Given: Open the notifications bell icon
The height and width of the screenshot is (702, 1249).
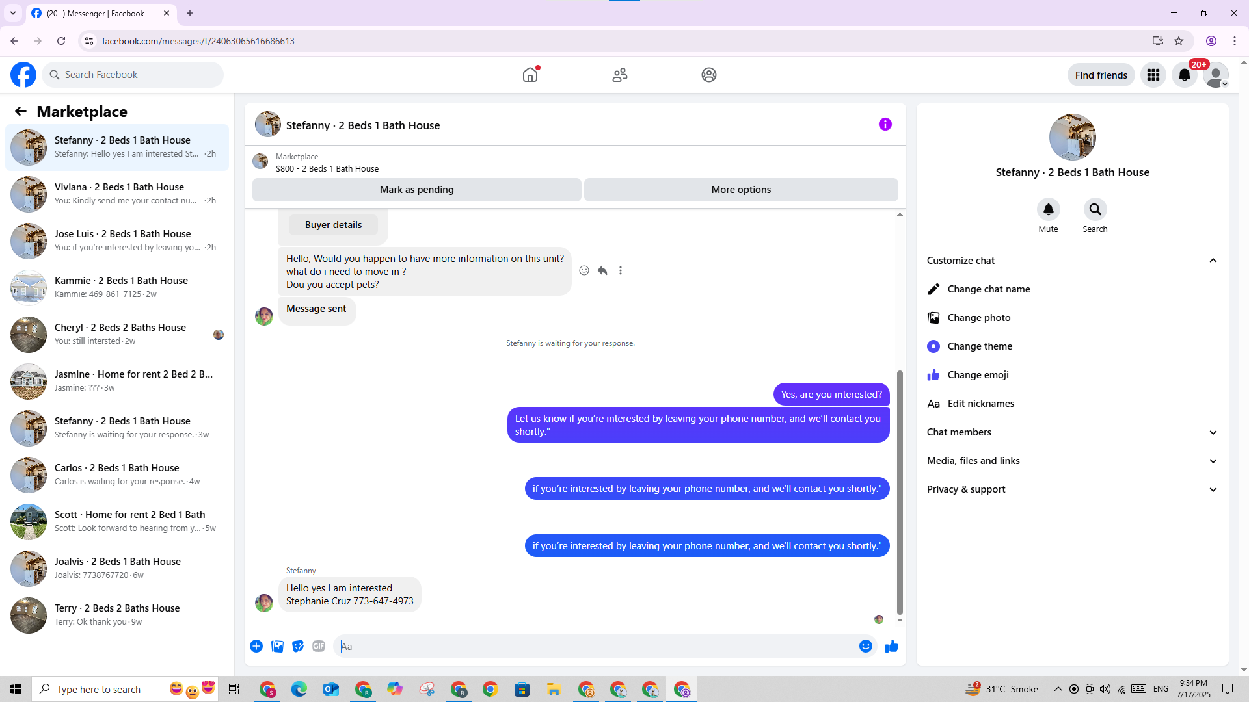Looking at the screenshot, I should pos(1185,75).
